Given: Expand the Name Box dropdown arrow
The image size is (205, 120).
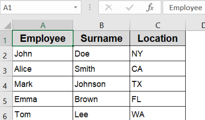Looking at the screenshot, I should 76,8.
